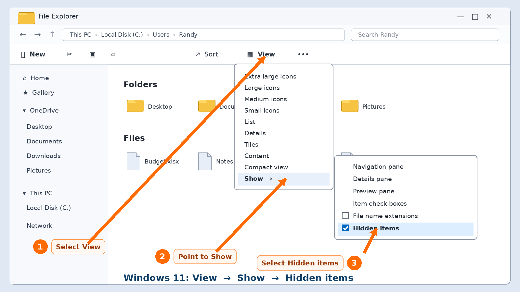Select List view option
This screenshot has height=292, width=520.
250,122
